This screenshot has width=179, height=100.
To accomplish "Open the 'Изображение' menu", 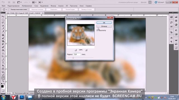I will pos(27,6).
